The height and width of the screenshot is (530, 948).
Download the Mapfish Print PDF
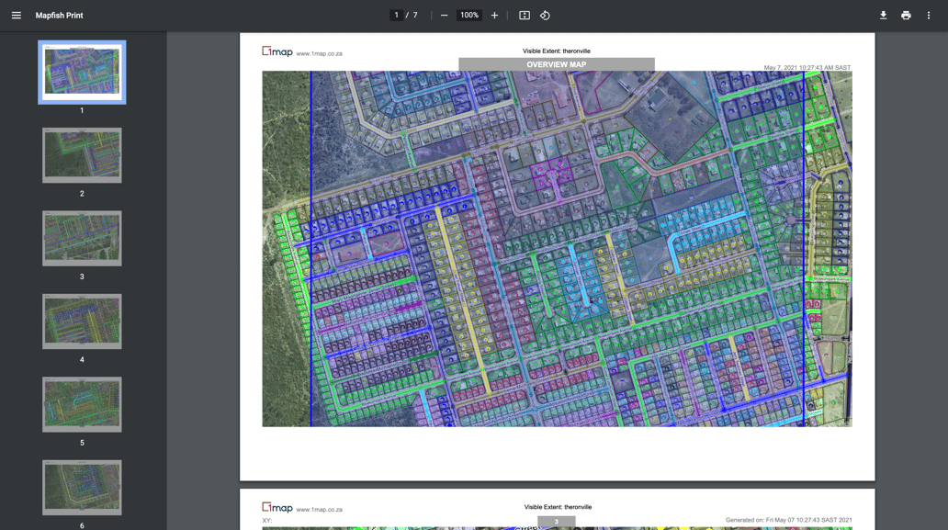point(883,16)
